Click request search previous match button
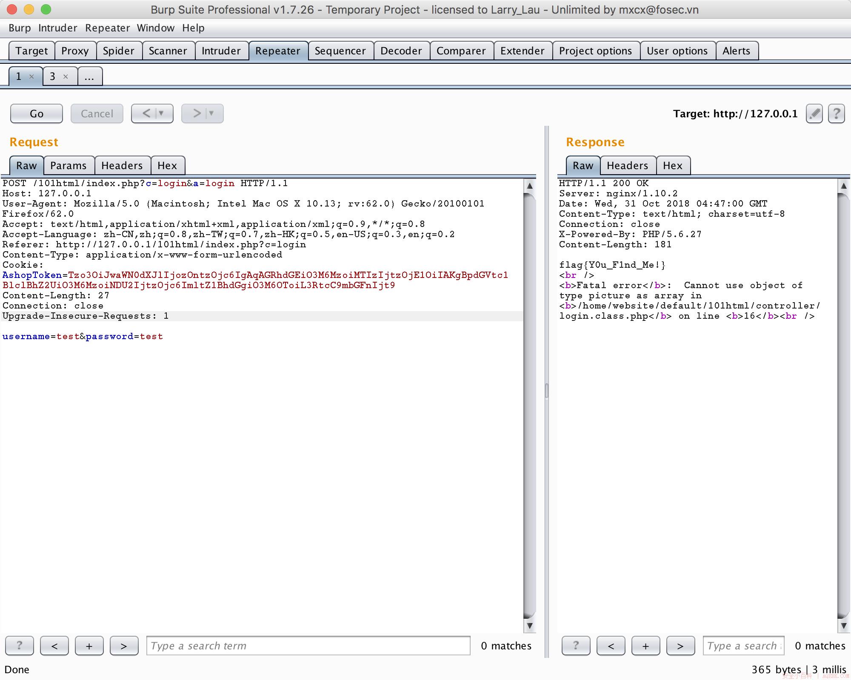This screenshot has height=680, width=851. click(54, 646)
